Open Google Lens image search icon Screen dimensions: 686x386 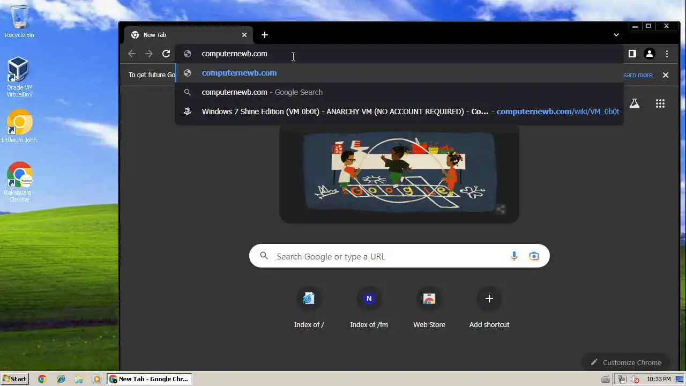pyautogui.click(x=534, y=256)
